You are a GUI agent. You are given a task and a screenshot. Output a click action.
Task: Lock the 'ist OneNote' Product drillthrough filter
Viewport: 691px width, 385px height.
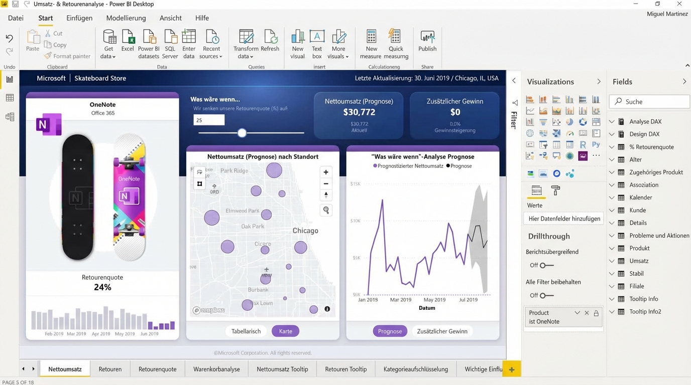pyautogui.click(x=596, y=312)
